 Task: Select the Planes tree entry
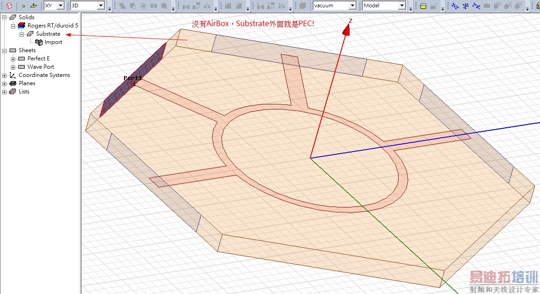(27, 83)
